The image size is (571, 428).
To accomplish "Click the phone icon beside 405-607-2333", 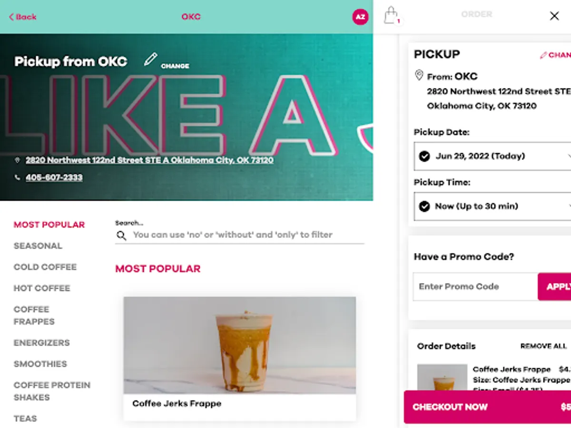I will point(18,177).
